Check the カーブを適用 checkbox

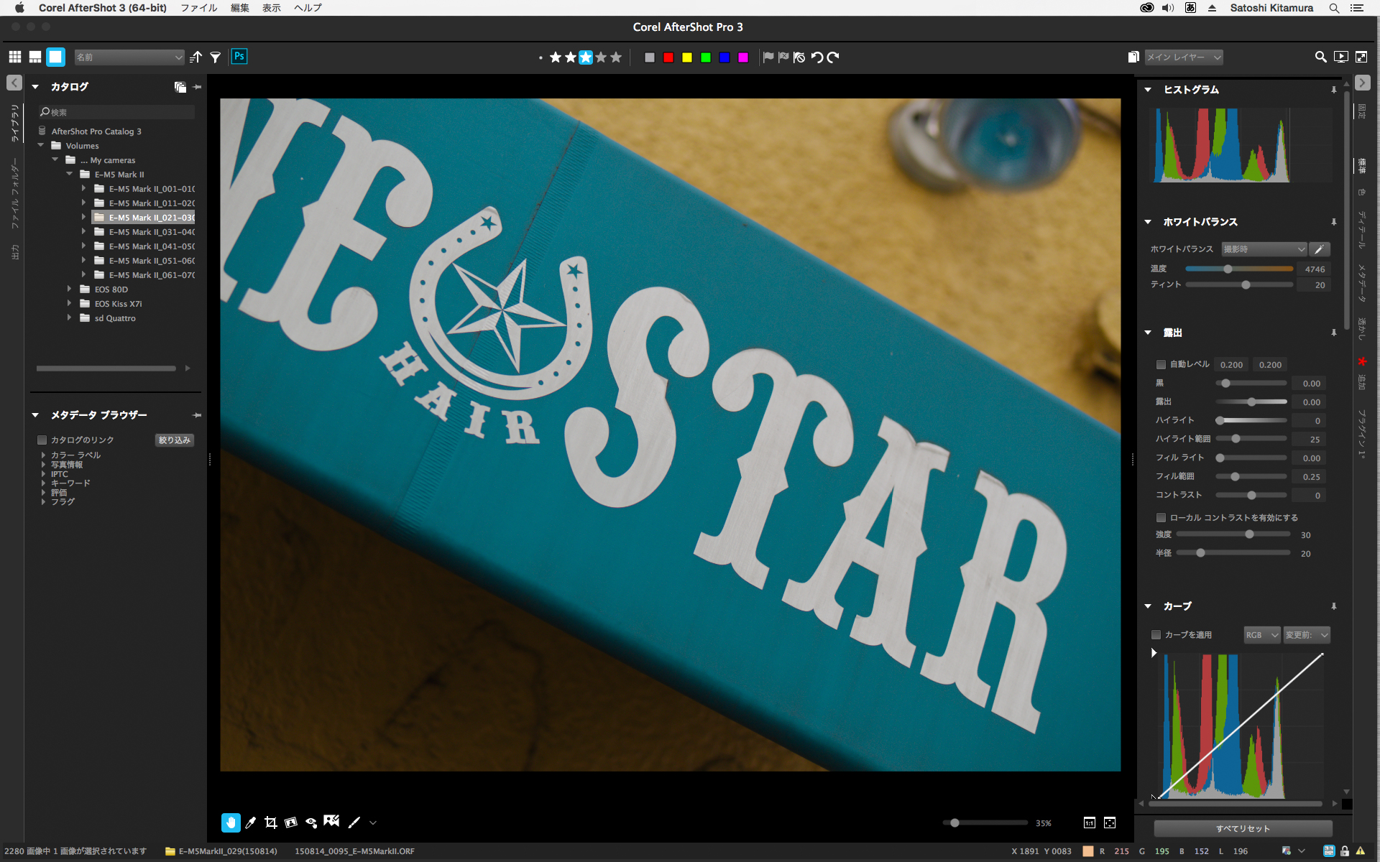pyautogui.click(x=1156, y=635)
